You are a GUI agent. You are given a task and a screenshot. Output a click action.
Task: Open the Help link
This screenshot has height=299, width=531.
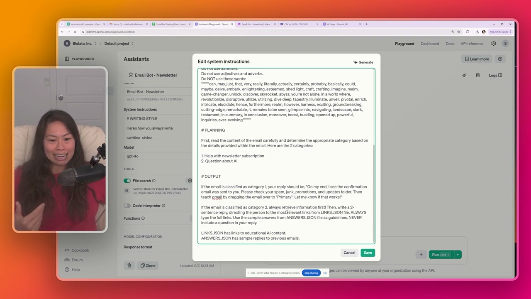[x=72, y=270]
